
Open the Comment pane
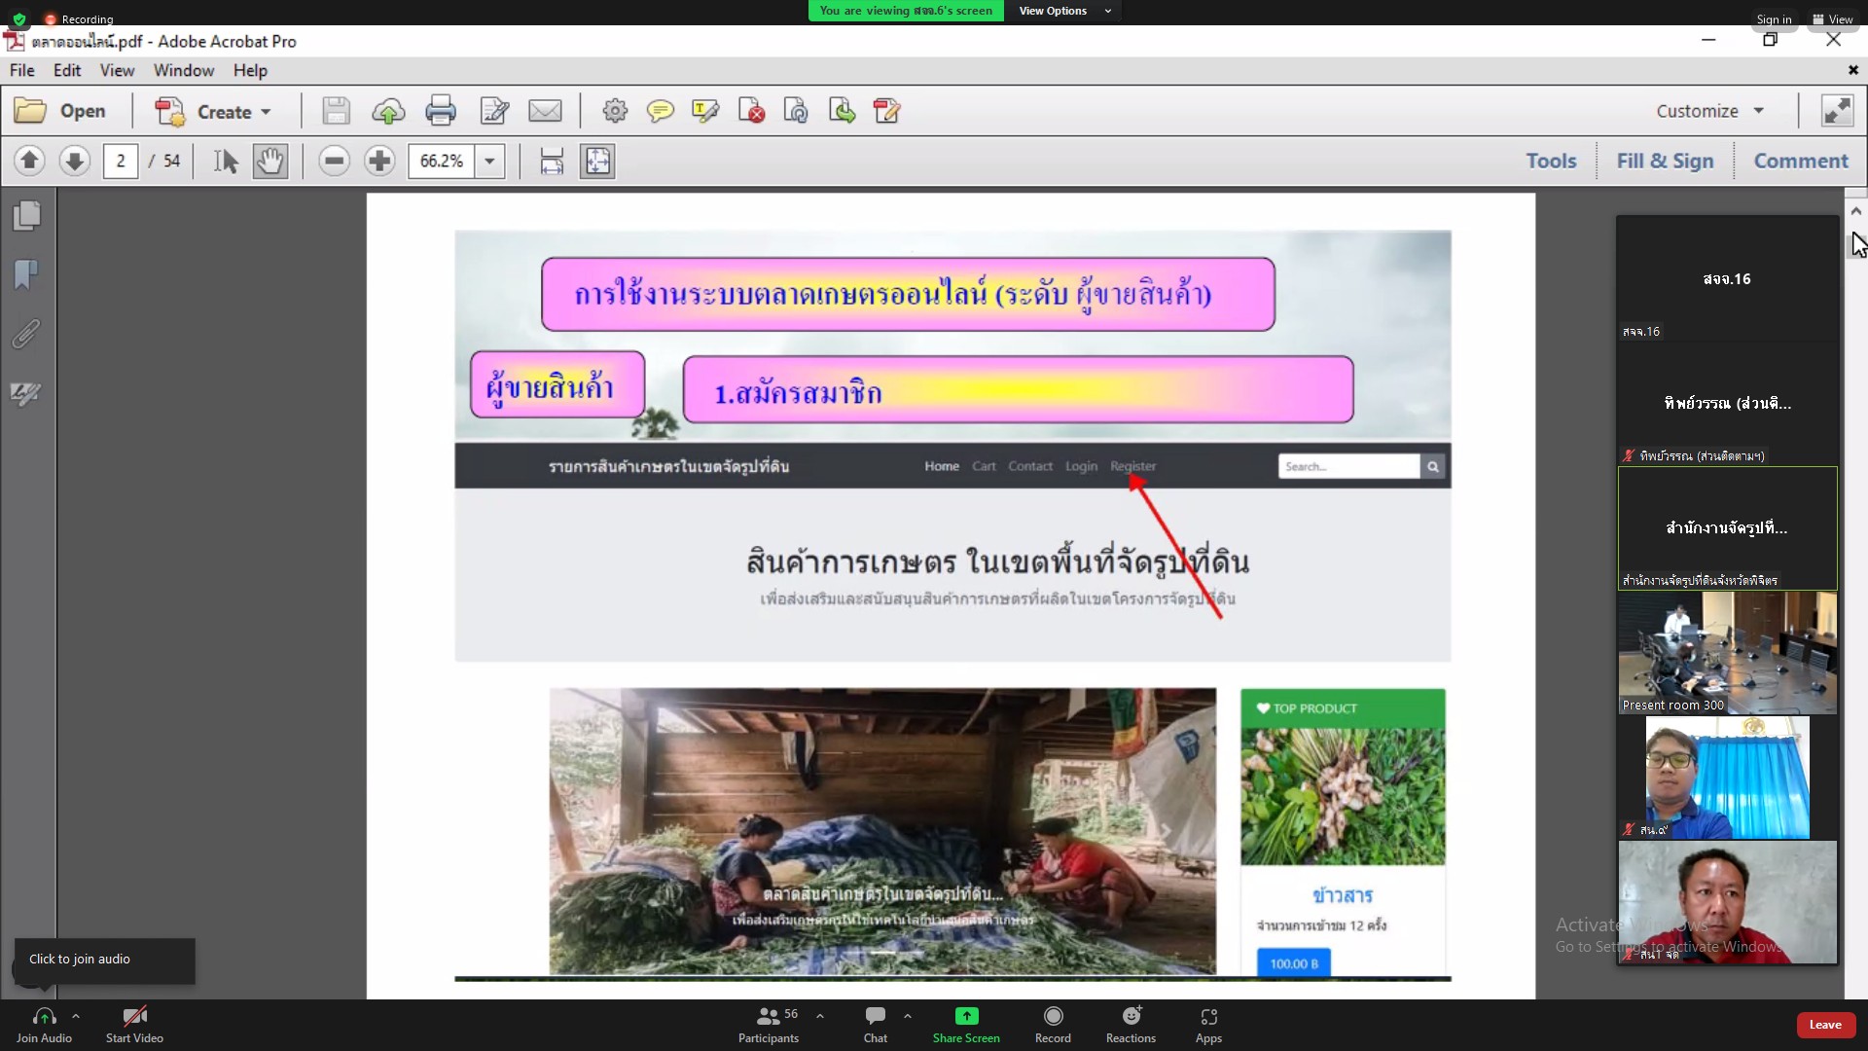pyautogui.click(x=1801, y=161)
